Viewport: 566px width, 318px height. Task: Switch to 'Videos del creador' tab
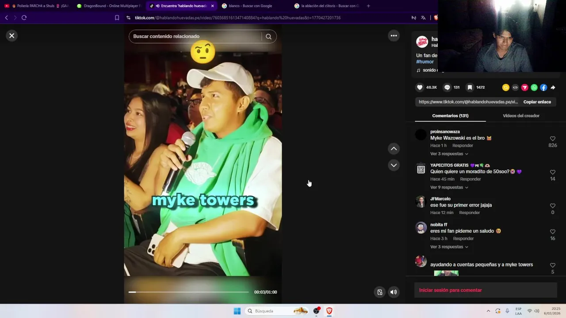click(x=521, y=116)
